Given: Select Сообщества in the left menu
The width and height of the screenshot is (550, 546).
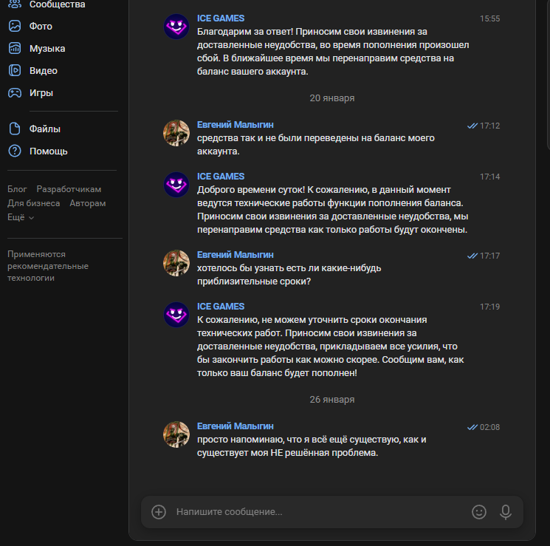Looking at the screenshot, I should [x=56, y=5].
